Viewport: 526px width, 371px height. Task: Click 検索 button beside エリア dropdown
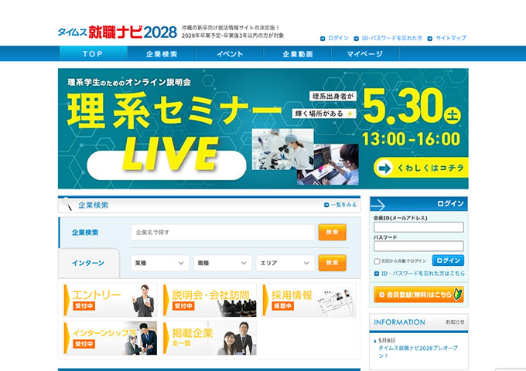coord(332,263)
